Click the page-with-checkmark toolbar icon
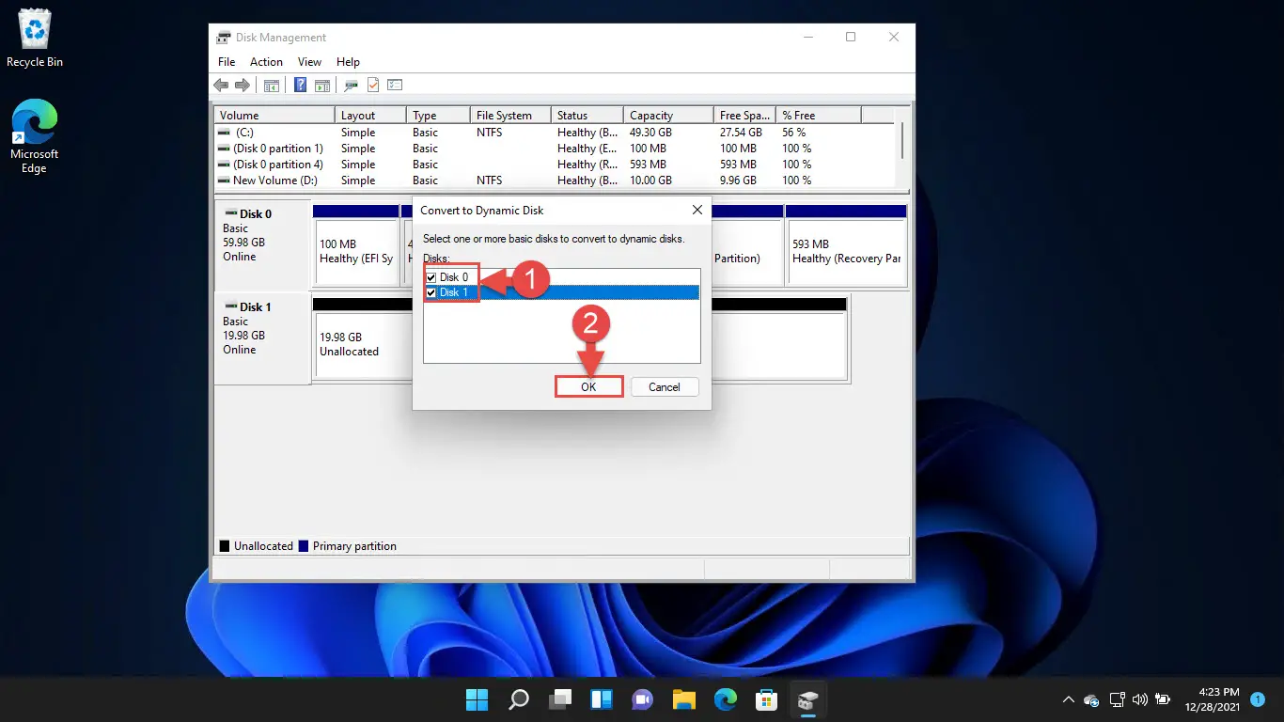The image size is (1284, 722). tap(373, 86)
